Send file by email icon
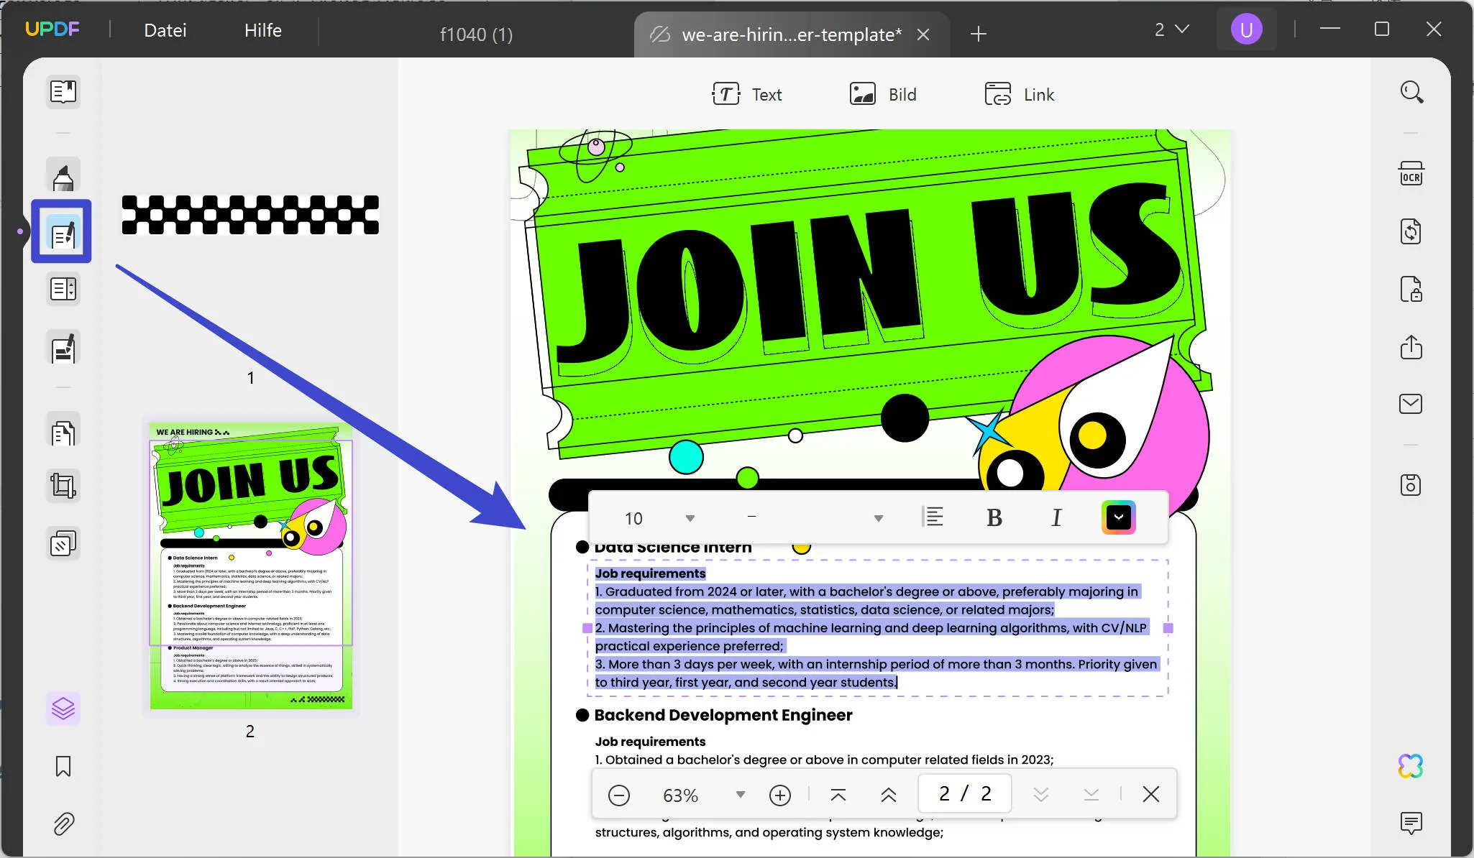Screen dimensions: 1474x858 [x=1411, y=404]
